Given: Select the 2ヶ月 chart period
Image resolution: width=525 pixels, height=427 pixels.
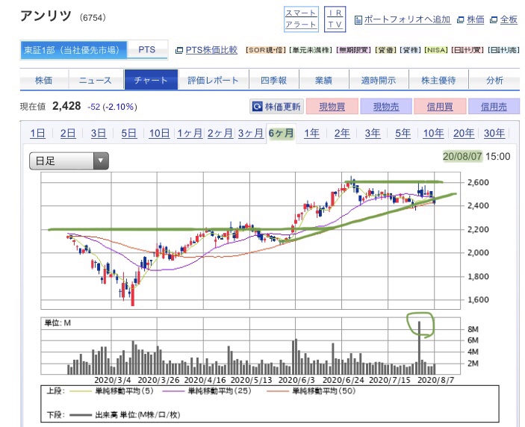Looking at the screenshot, I should [x=220, y=133].
